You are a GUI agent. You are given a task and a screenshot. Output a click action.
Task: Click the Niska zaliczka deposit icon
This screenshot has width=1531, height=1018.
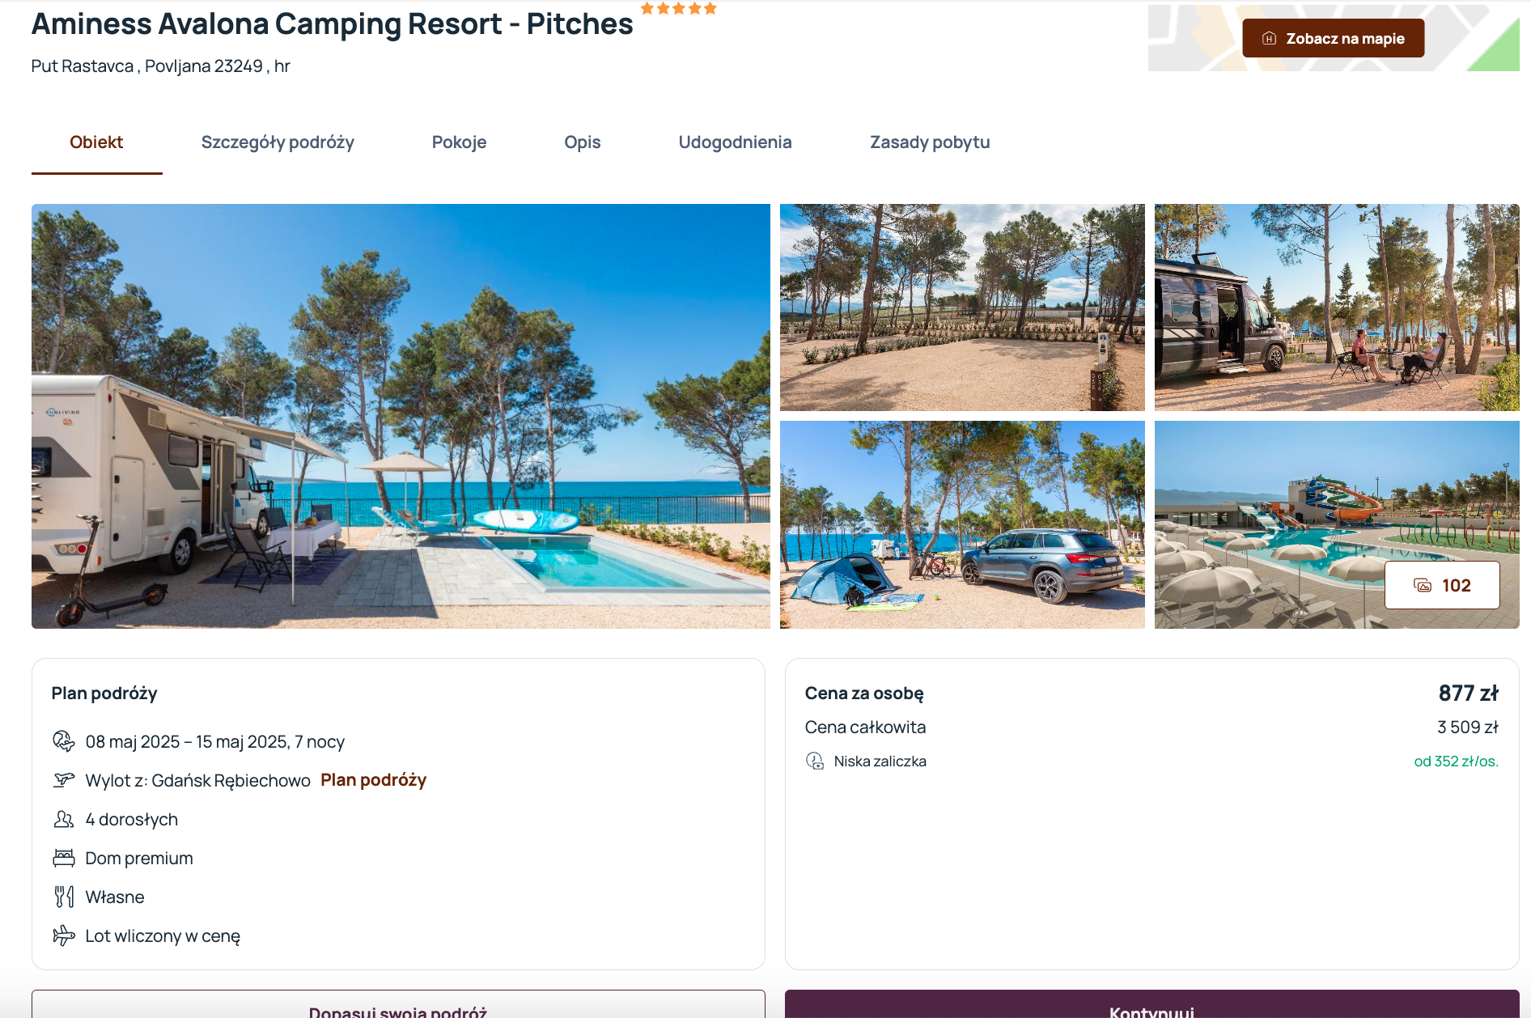pos(815,761)
